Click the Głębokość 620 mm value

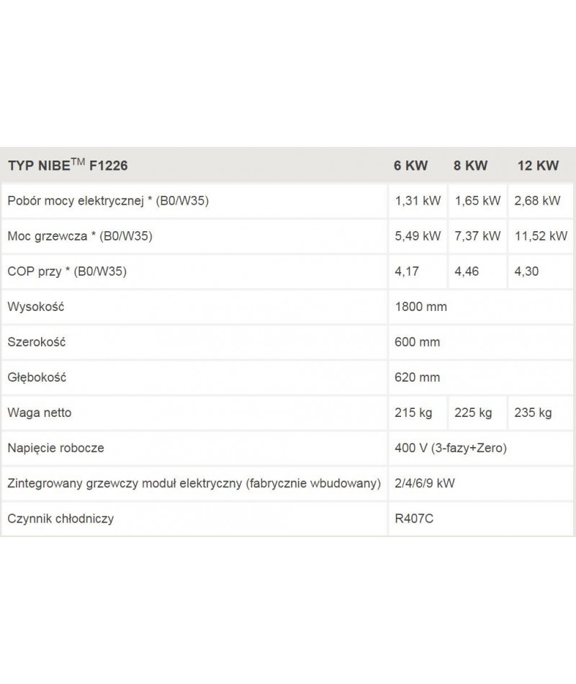coord(417,377)
